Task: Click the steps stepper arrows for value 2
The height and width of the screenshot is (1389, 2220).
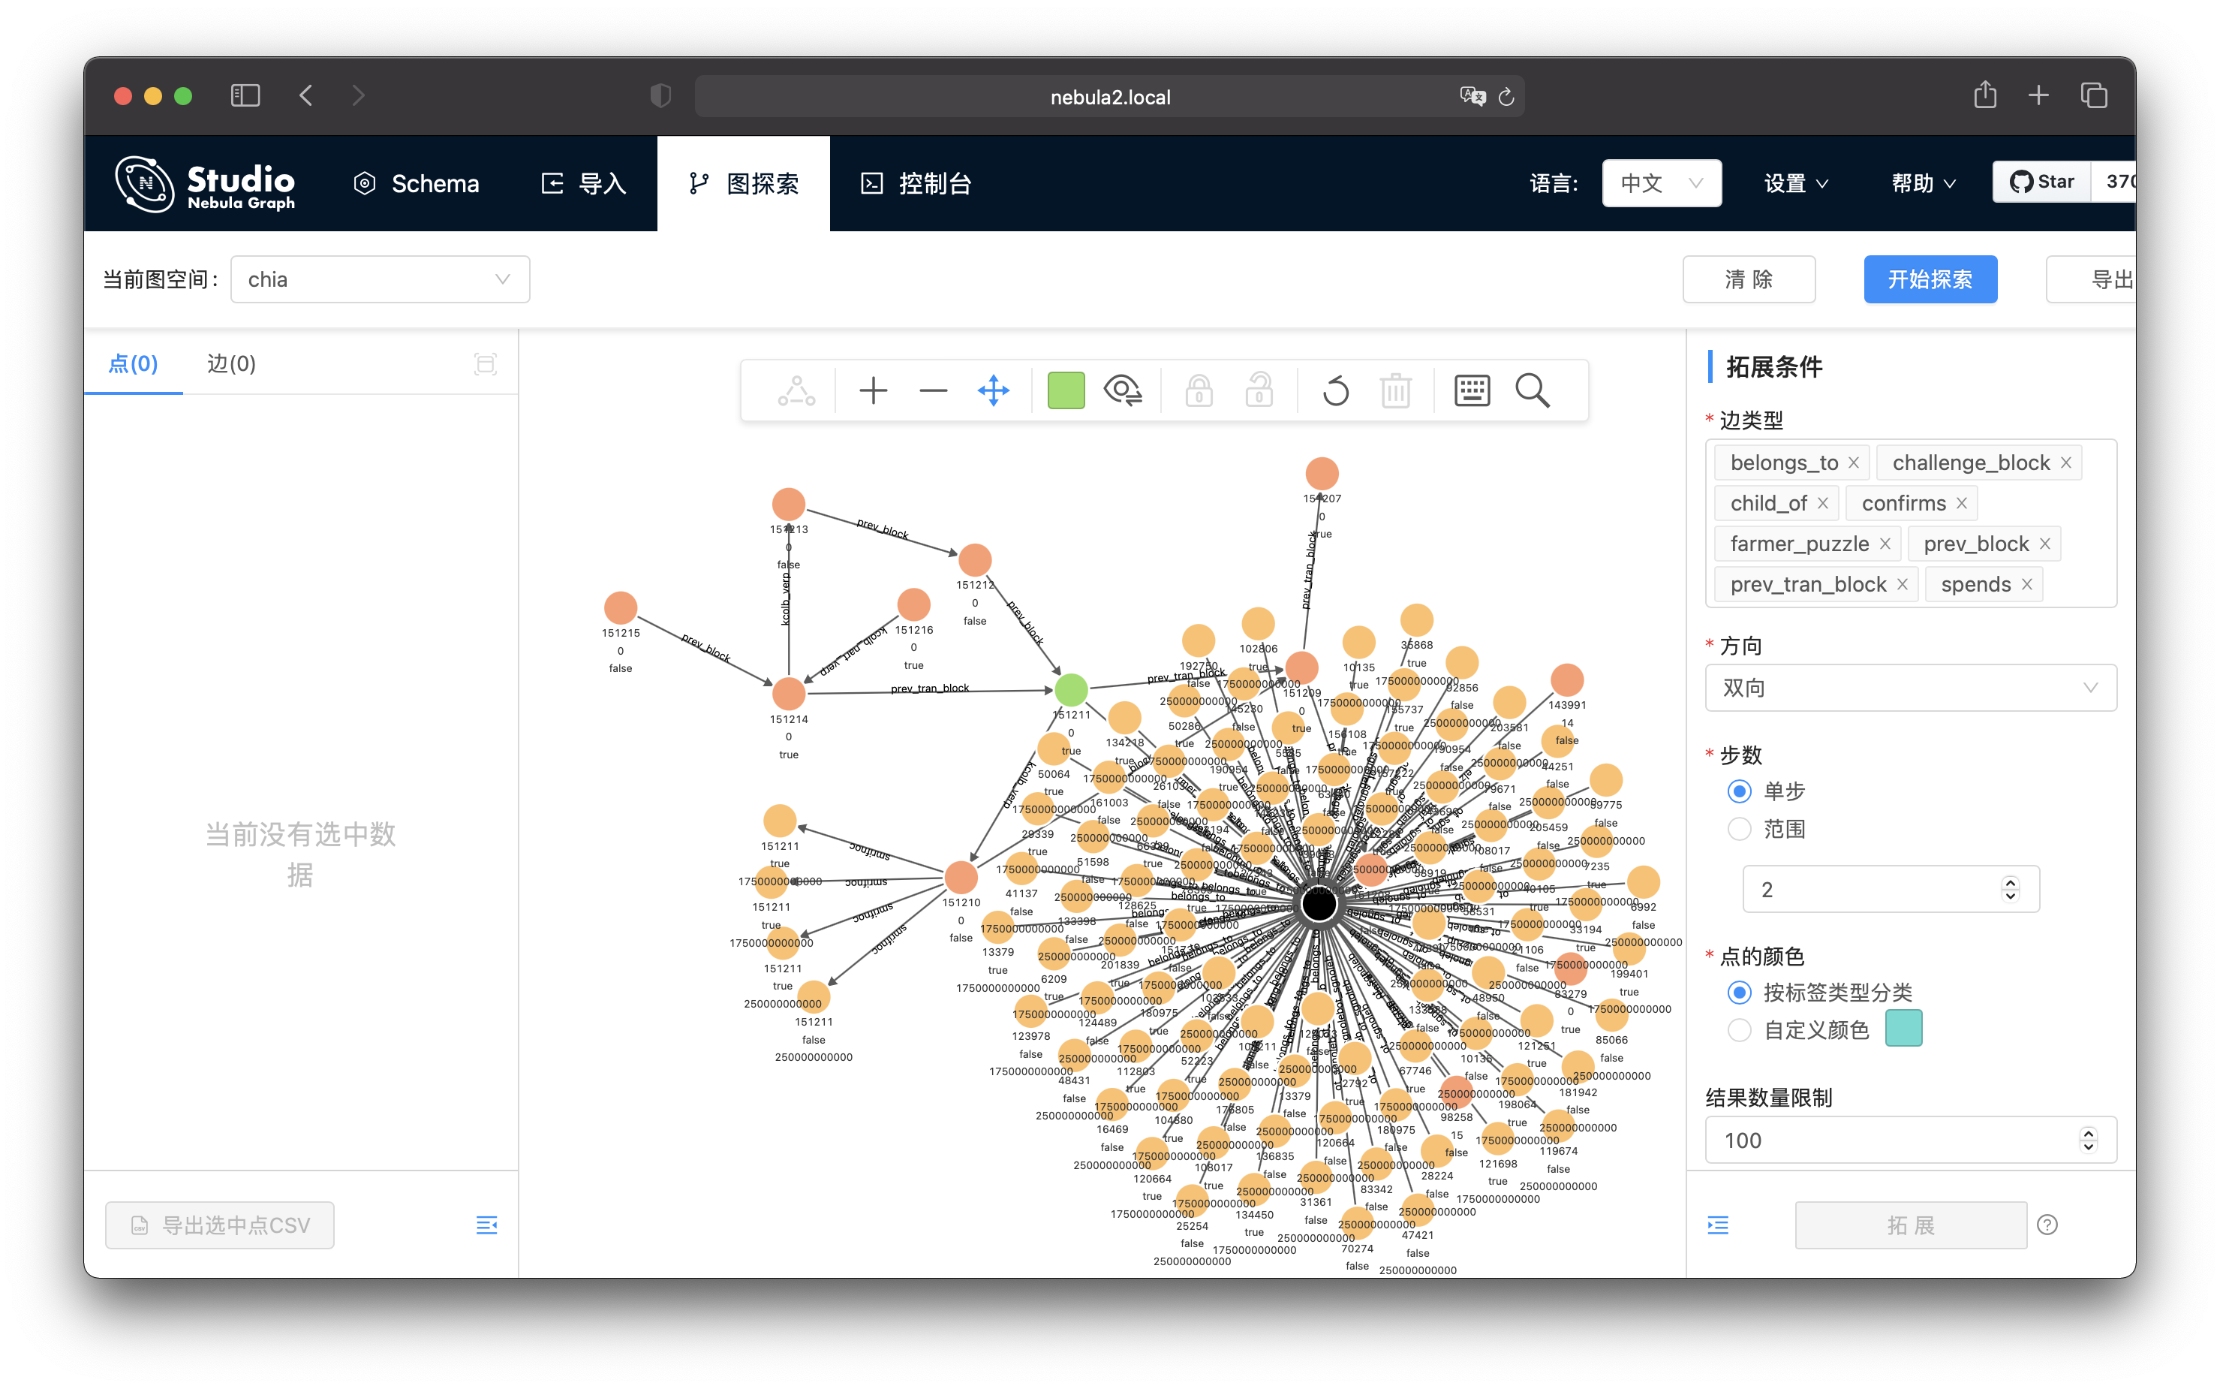Action: pyautogui.click(x=2011, y=888)
